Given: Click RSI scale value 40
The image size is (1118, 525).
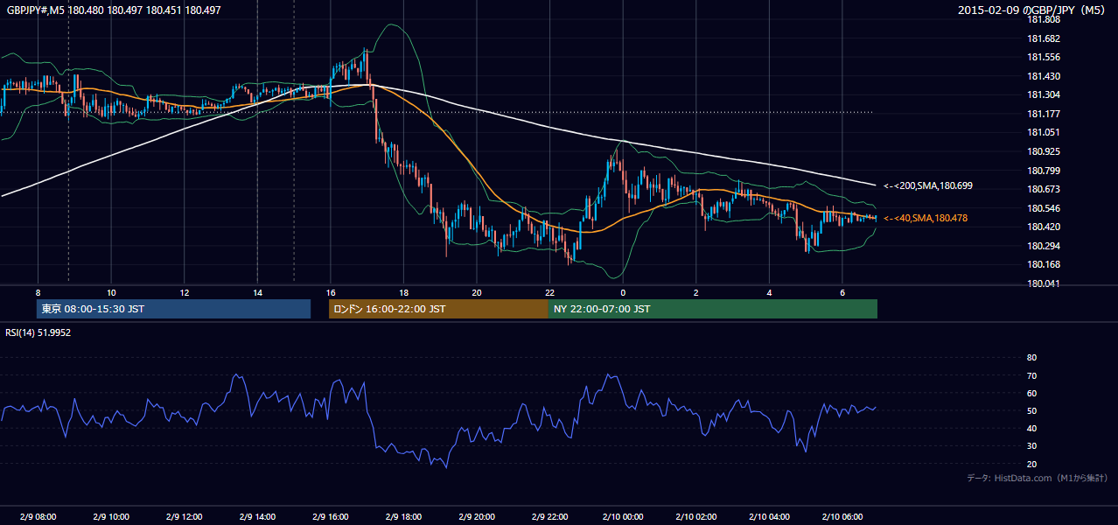Looking at the screenshot, I should (x=1031, y=428).
